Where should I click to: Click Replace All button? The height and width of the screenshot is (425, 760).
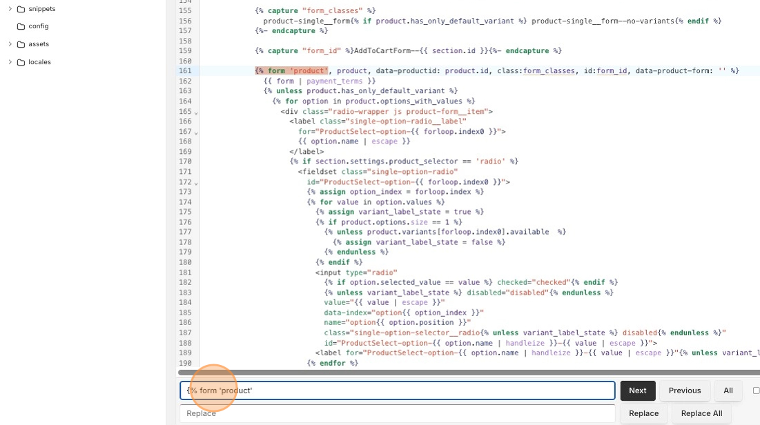701,413
